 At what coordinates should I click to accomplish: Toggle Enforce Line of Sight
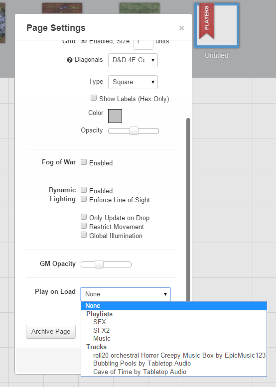[84, 199]
